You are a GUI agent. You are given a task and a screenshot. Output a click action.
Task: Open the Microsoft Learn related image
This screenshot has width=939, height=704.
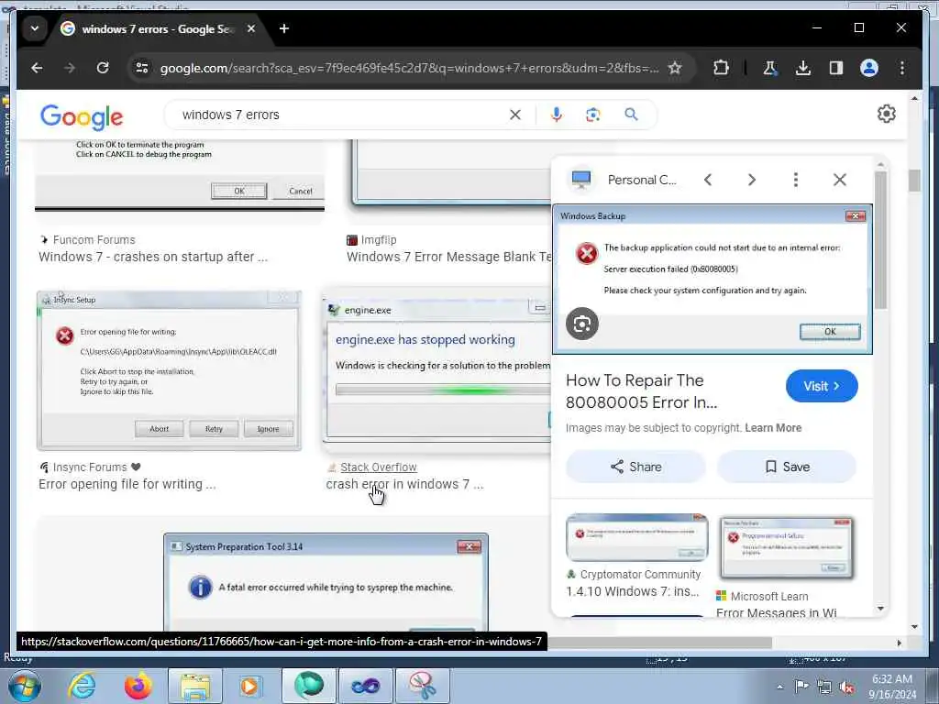pyautogui.click(x=786, y=548)
